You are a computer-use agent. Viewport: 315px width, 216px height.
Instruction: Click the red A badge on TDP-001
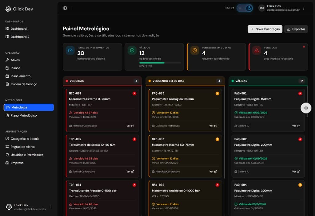pyautogui.click(x=134, y=185)
